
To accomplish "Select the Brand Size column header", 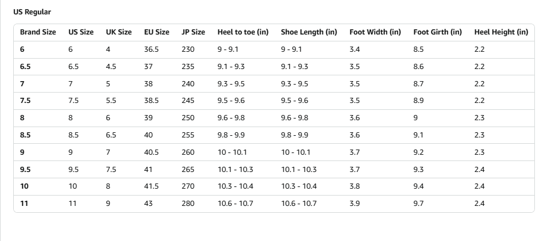I will pyautogui.click(x=38, y=32).
